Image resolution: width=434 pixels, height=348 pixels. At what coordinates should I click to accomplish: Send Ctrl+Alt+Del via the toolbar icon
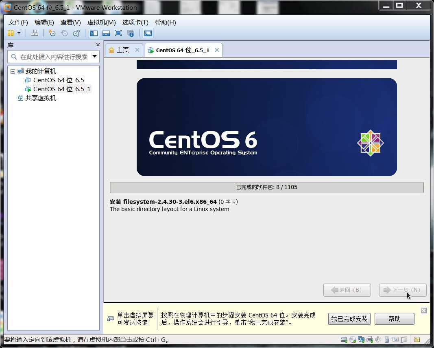click(35, 33)
